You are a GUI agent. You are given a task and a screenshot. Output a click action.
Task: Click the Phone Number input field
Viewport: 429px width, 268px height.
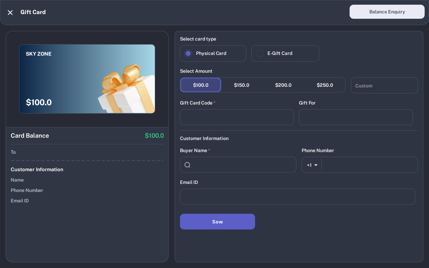coord(369,165)
